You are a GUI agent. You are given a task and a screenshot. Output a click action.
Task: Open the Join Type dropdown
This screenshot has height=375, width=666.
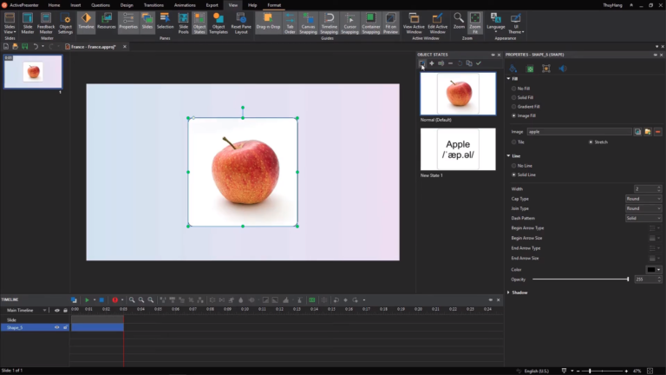[643, 208]
